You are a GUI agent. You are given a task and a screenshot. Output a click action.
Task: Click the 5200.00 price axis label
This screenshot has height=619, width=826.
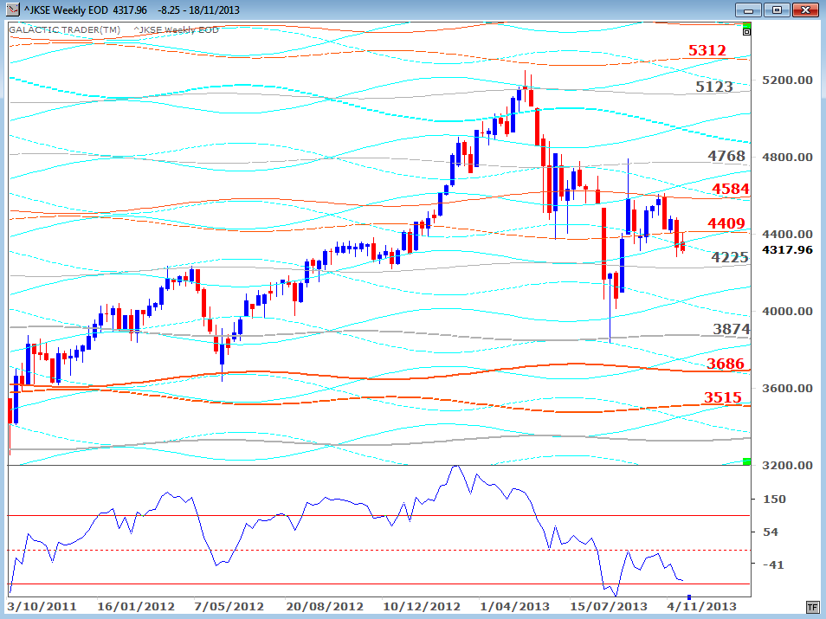[x=788, y=80]
